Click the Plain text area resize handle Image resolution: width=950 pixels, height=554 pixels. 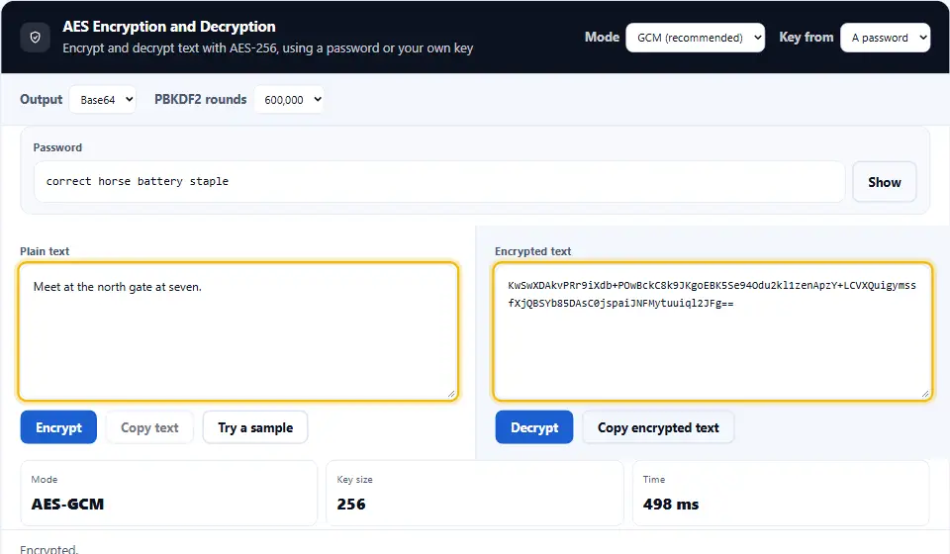[x=451, y=394]
